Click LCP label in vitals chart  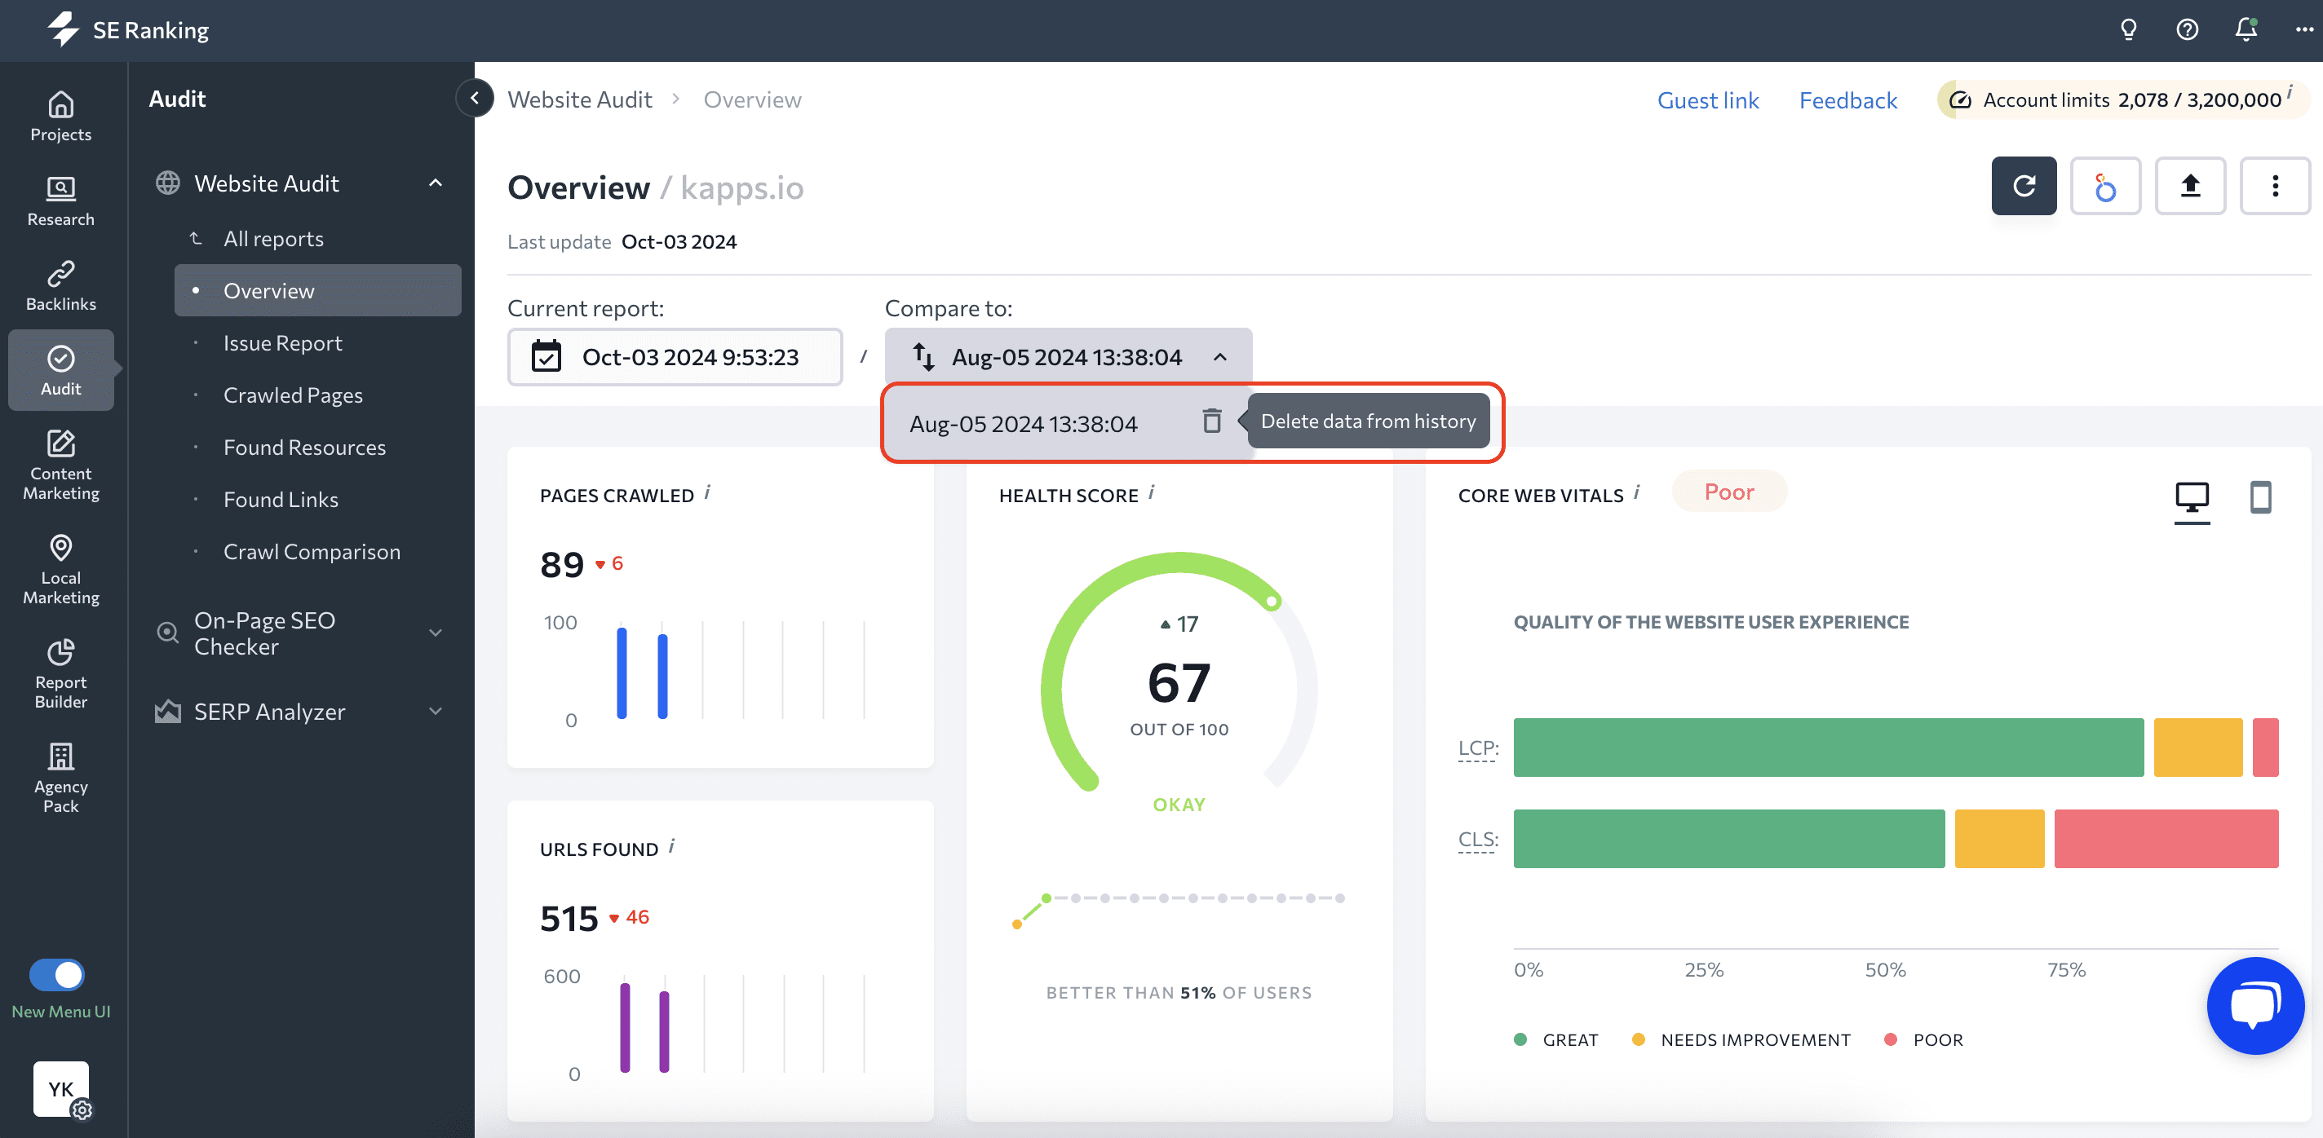[1478, 748]
